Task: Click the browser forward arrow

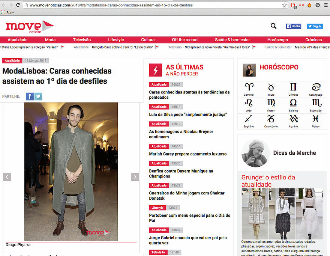Action: [11, 5]
